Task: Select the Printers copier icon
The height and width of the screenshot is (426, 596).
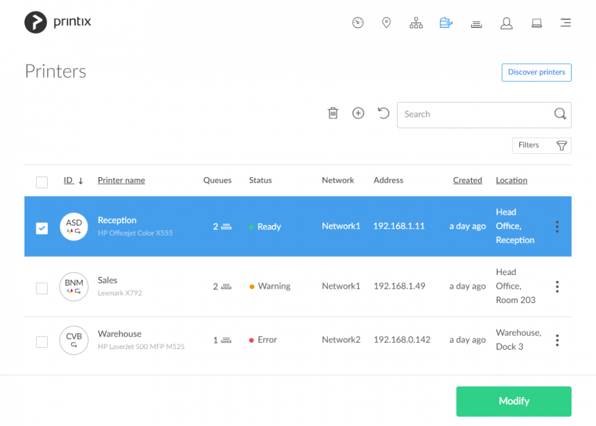Action: (x=446, y=22)
